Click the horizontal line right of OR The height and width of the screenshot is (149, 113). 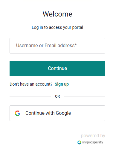point(85,96)
